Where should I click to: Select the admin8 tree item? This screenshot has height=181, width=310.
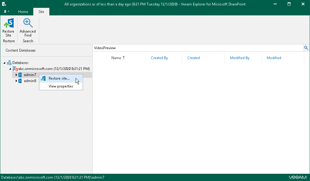[x=30, y=81]
